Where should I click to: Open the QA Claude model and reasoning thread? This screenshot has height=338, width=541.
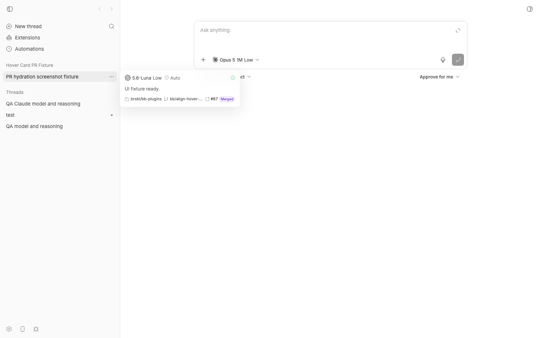(60, 104)
